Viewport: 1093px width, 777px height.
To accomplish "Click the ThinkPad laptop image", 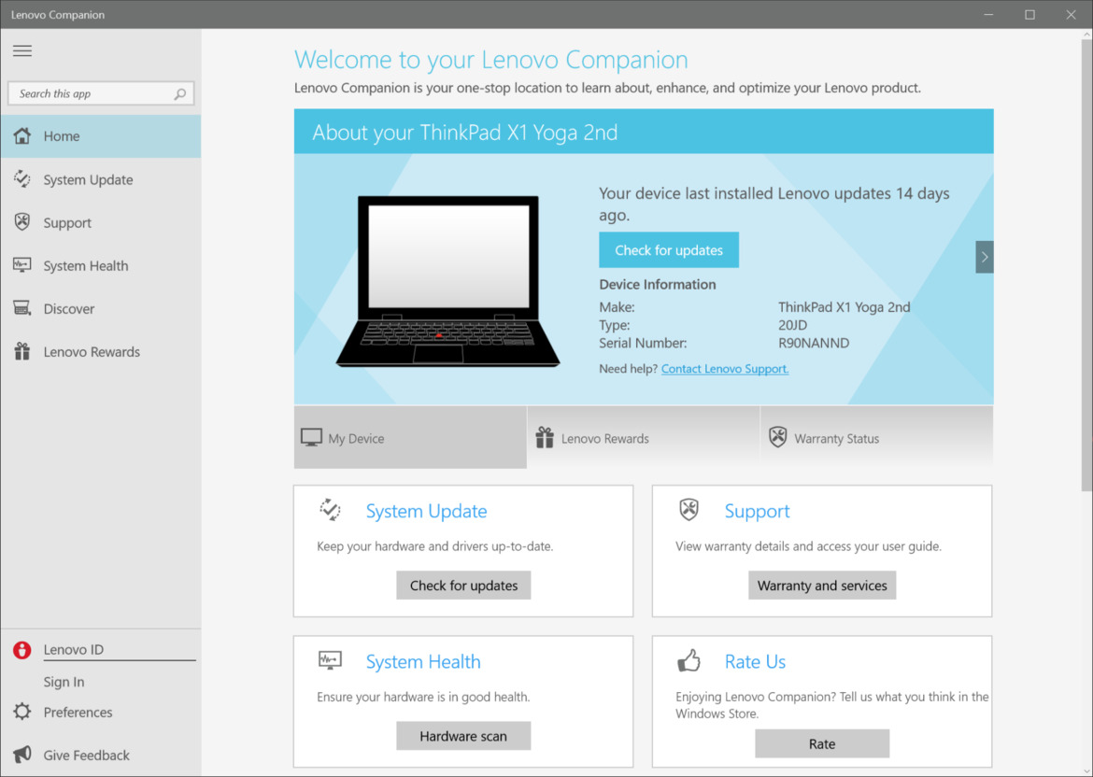I will coord(448,281).
